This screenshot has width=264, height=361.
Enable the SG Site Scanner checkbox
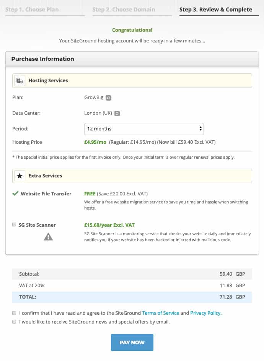point(14,224)
